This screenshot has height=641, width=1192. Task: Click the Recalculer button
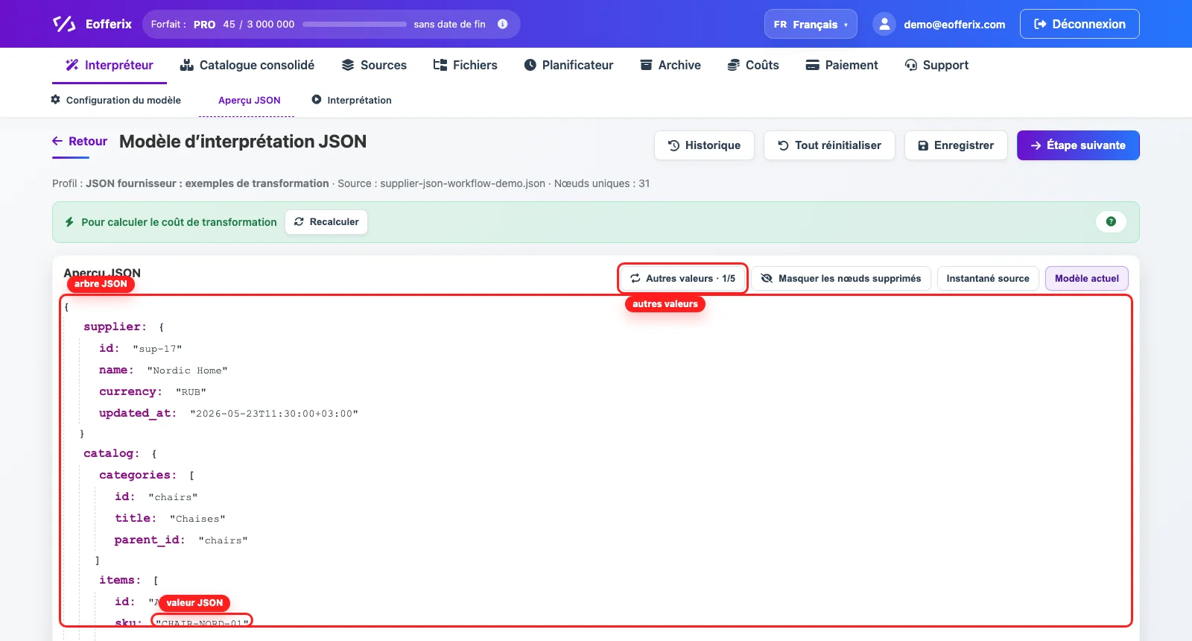(326, 222)
